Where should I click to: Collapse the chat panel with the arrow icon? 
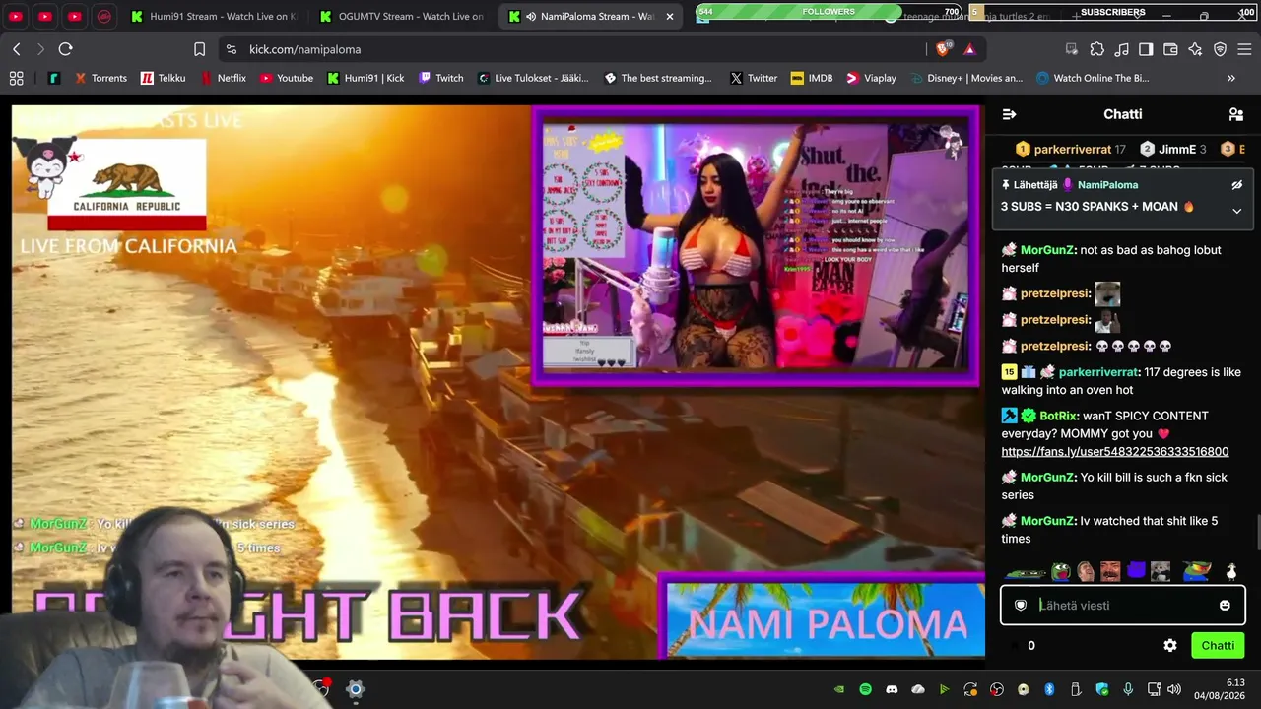1009,114
